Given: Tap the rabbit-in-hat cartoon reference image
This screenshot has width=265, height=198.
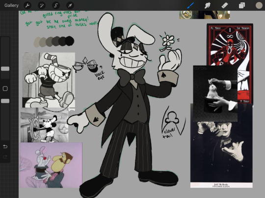Looking at the screenshot, I should [51, 165].
